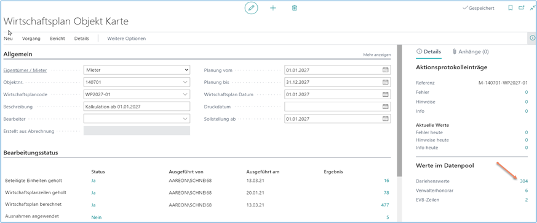Screen dimensions: 537x223
Task: Click Ja status for Wirtschaftsplanzeilen geholt
Action: pos(93,193)
